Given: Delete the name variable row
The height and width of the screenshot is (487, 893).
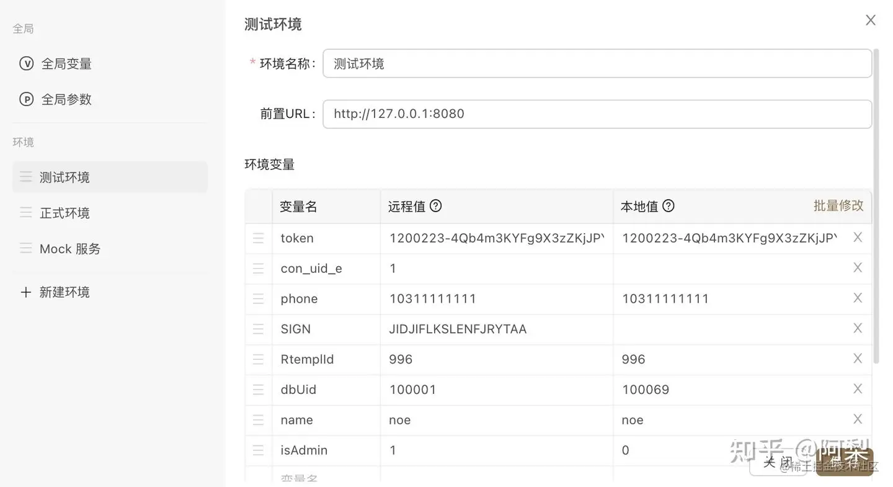Looking at the screenshot, I should (x=858, y=419).
